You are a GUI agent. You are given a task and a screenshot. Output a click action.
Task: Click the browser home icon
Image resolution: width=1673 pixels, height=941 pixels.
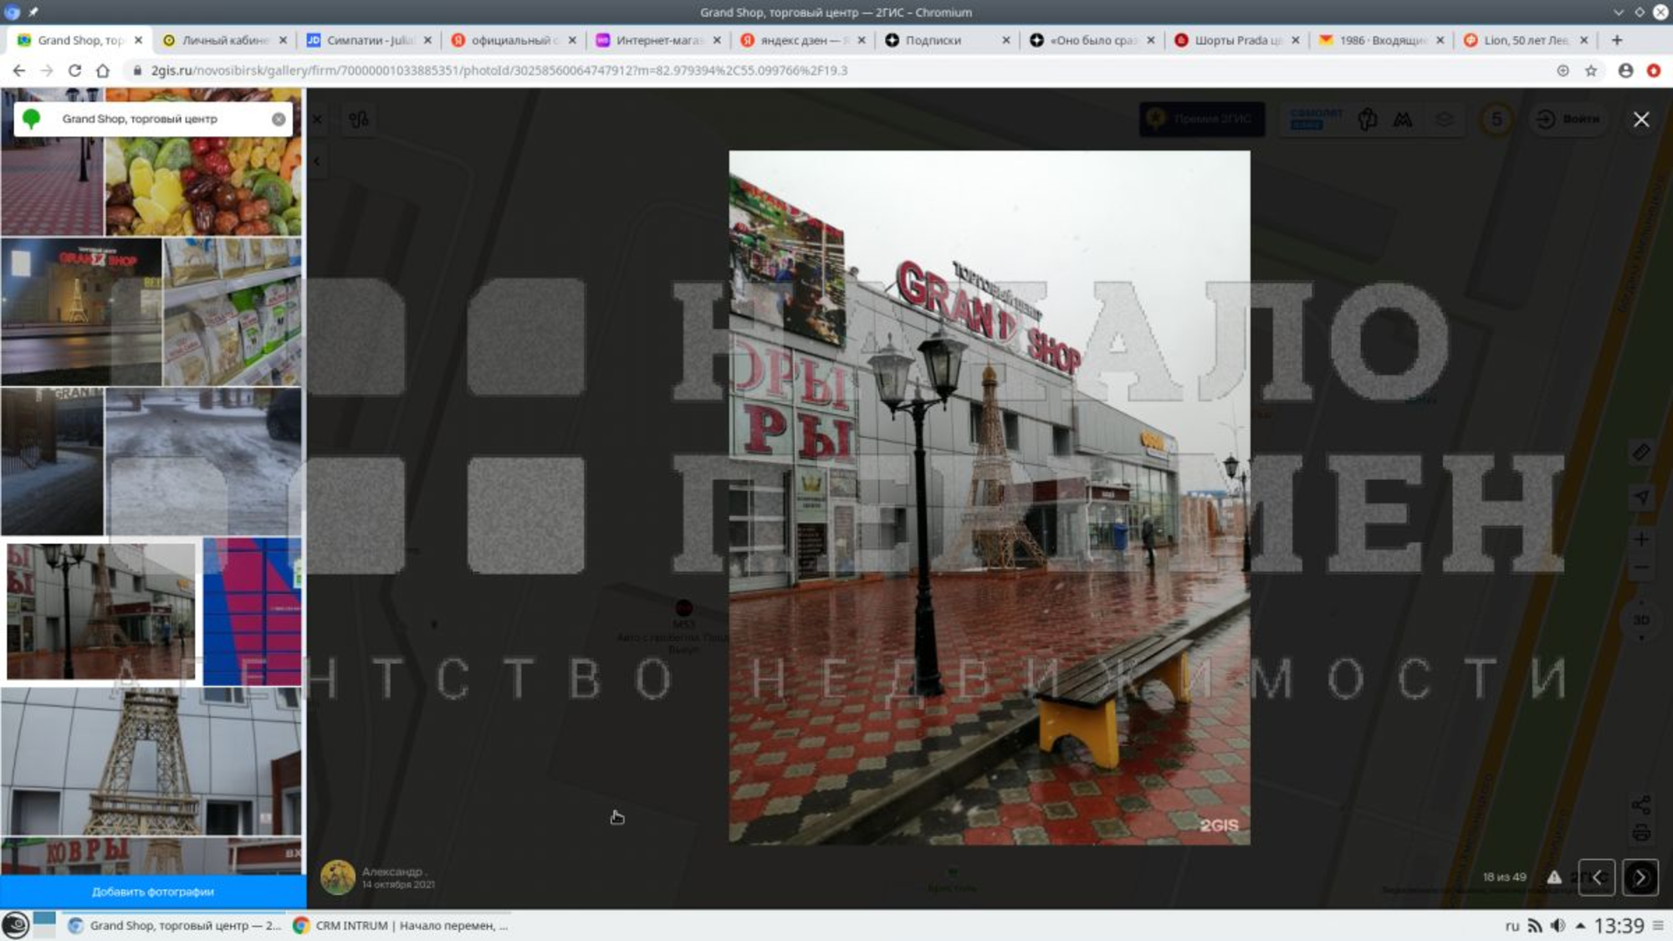(x=103, y=71)
